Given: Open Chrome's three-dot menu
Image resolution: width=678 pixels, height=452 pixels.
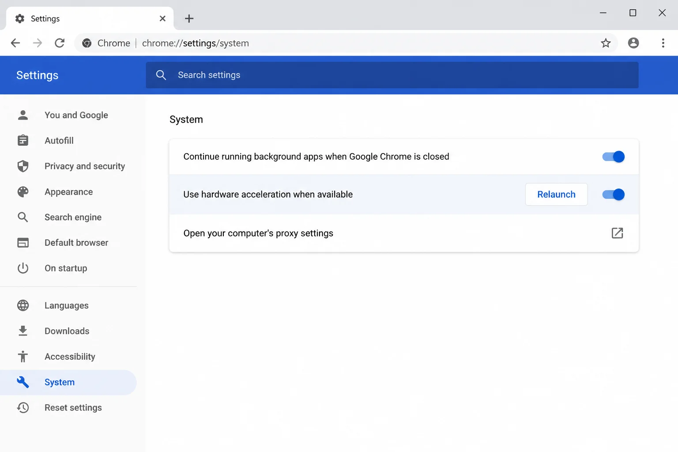Looking at the screenshot, I should 663,43.
